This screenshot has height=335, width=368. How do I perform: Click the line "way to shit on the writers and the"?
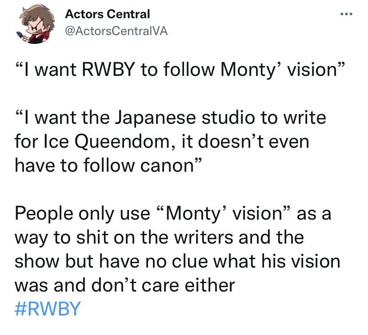point(160,237)
